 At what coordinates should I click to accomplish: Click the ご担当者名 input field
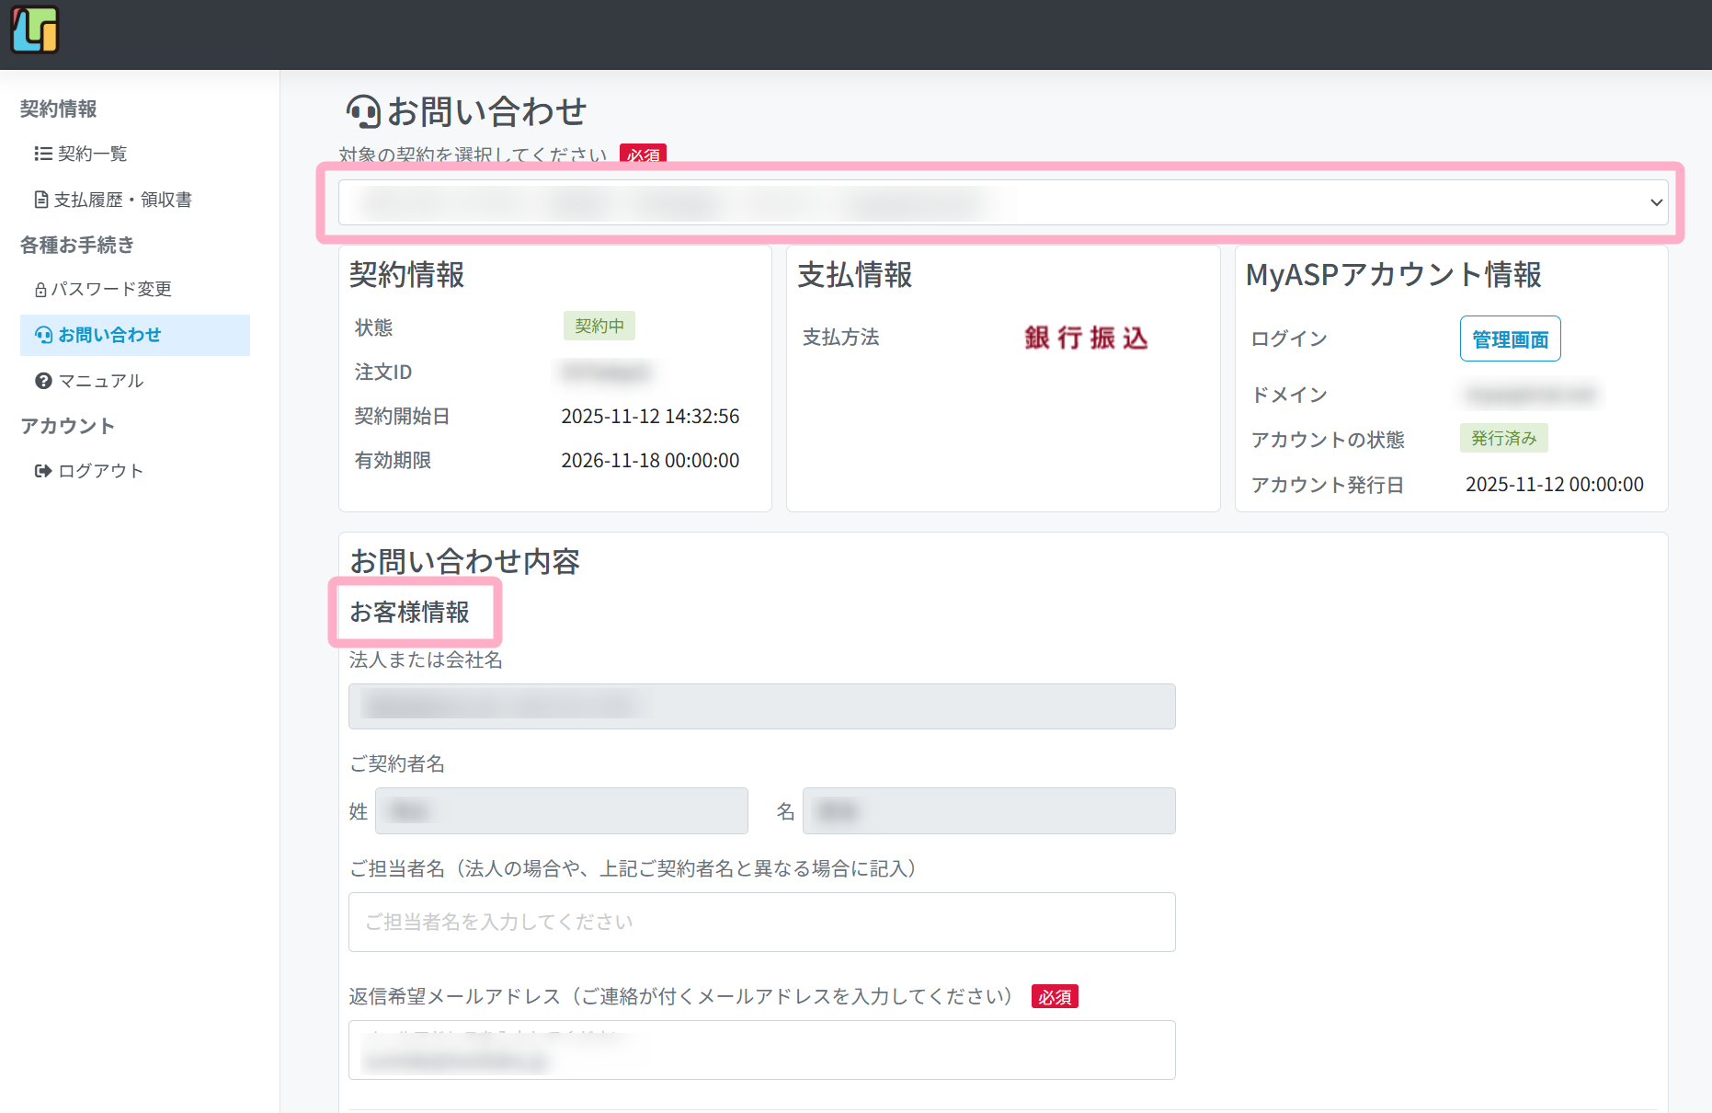coord(761,922)
